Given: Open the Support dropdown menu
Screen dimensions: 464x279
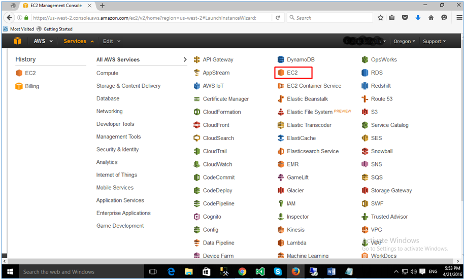Looking at the screenshot, I should coord(434,41).
